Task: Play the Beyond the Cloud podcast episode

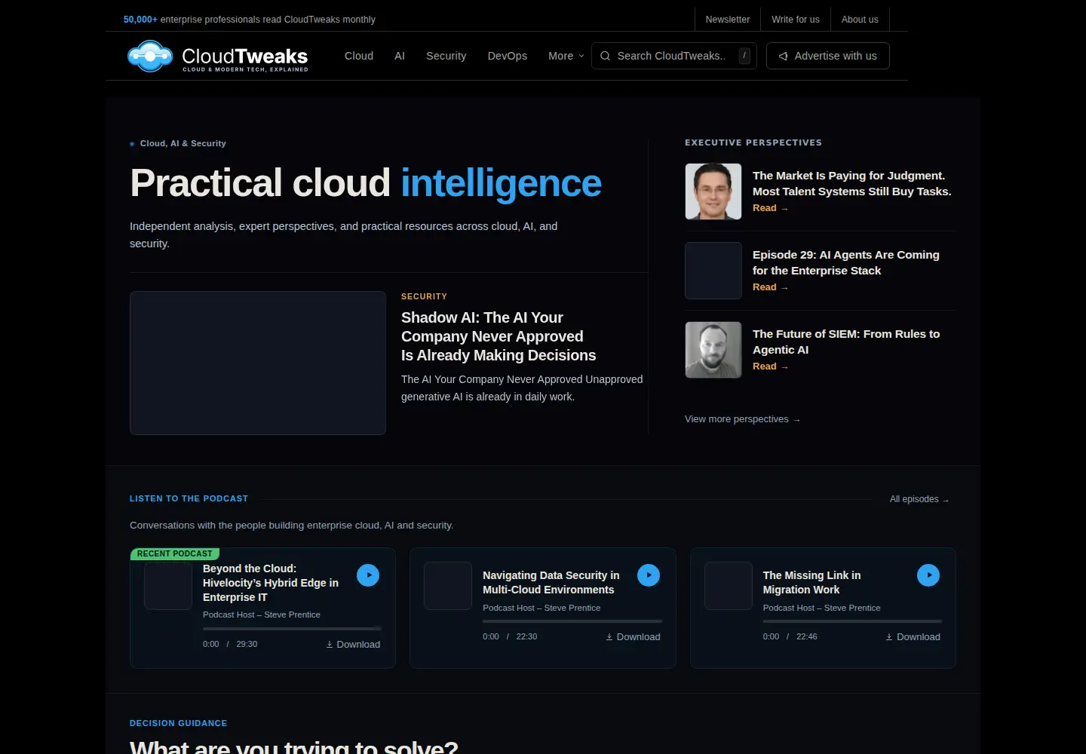Action: (x=368, y=575)
